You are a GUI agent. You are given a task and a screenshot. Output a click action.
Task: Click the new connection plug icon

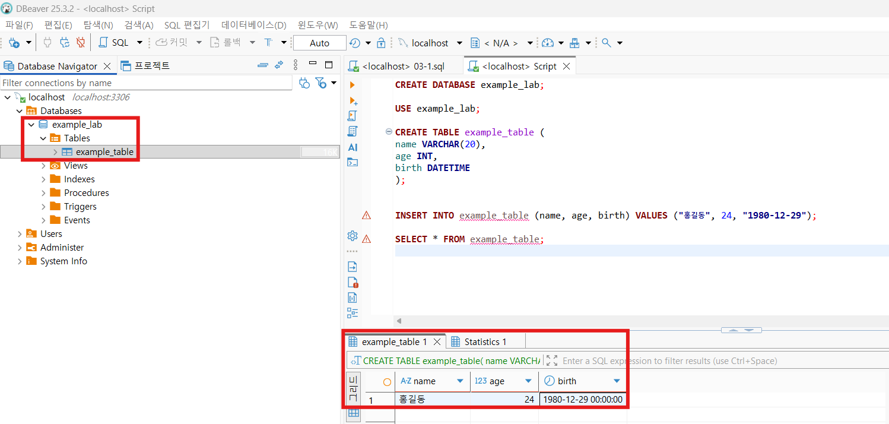pos(14,43)
